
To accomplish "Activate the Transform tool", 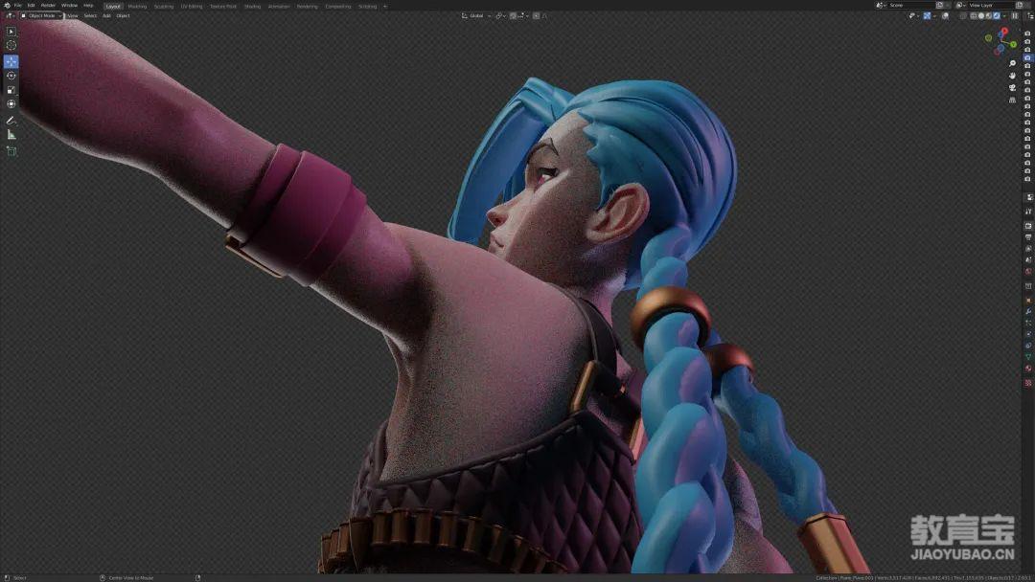I will coord(11,104).
